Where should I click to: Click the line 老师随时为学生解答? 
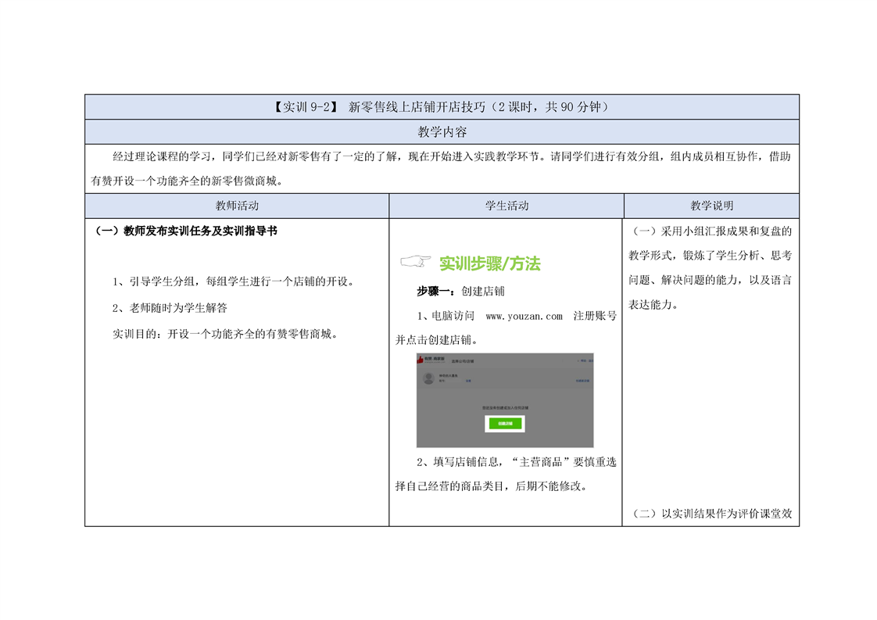pyautogui.click(x=170, y=308)
